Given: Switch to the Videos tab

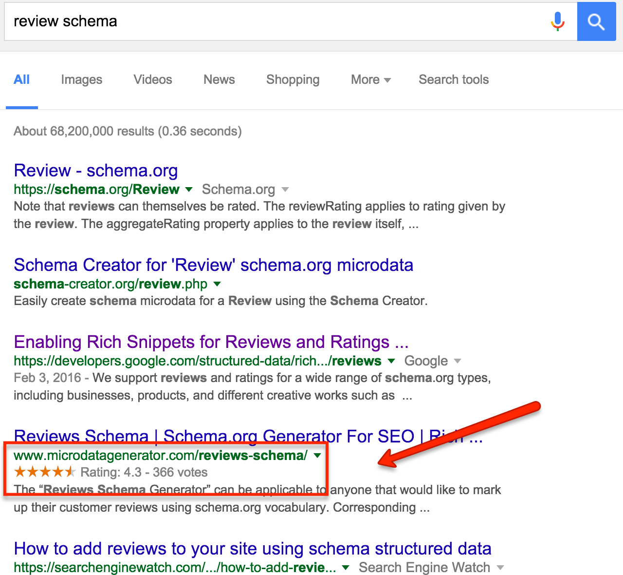Looking at the screenshot, I should (x=153, y=79).
